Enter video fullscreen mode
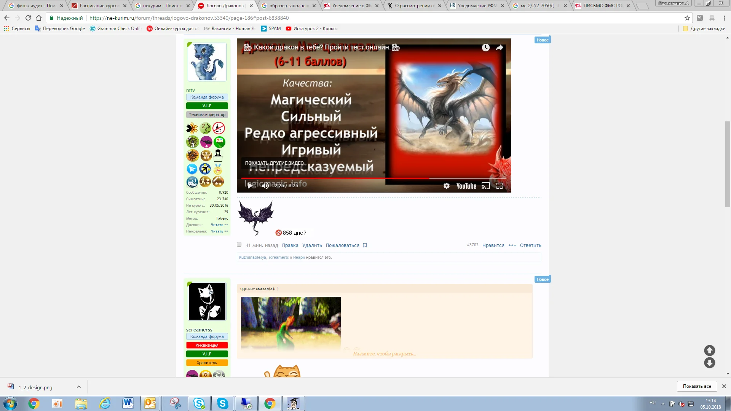 click(x=500, y=186)
